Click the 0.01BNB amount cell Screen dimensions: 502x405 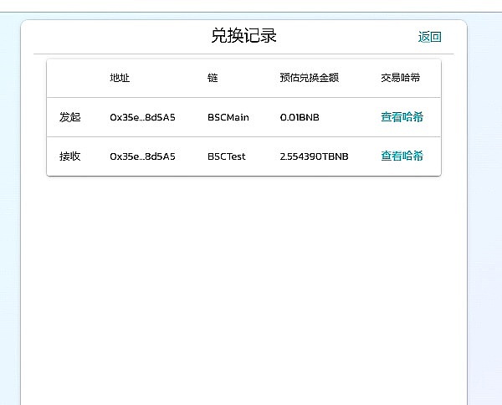pos(300,117)
